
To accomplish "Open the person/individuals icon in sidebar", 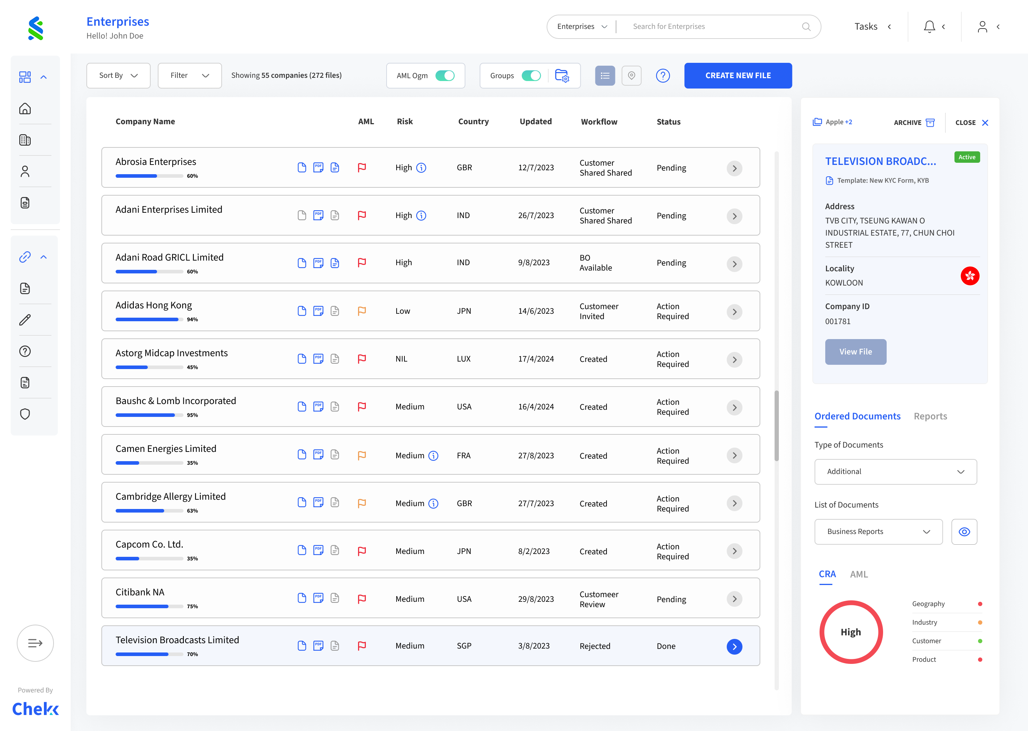I will [x=25, y=171].
